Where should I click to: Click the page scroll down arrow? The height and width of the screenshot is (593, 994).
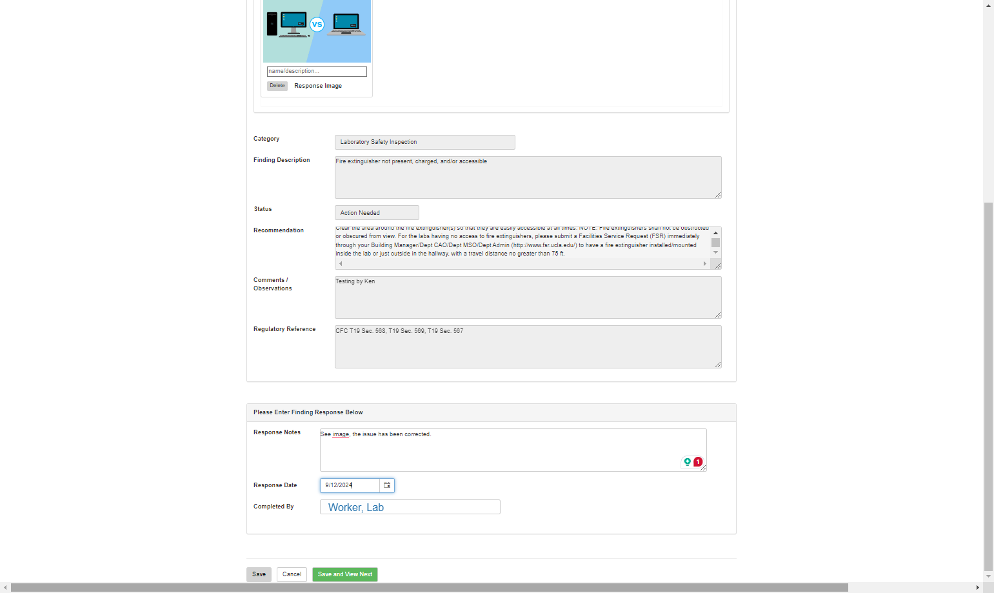point(988,576)
